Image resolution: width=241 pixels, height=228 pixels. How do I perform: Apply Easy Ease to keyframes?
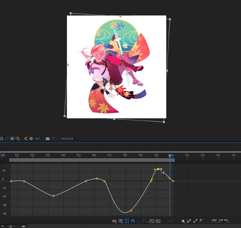(x=214, y=221)
